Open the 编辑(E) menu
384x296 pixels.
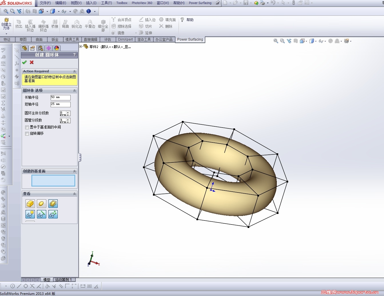(x=61, y=3)
